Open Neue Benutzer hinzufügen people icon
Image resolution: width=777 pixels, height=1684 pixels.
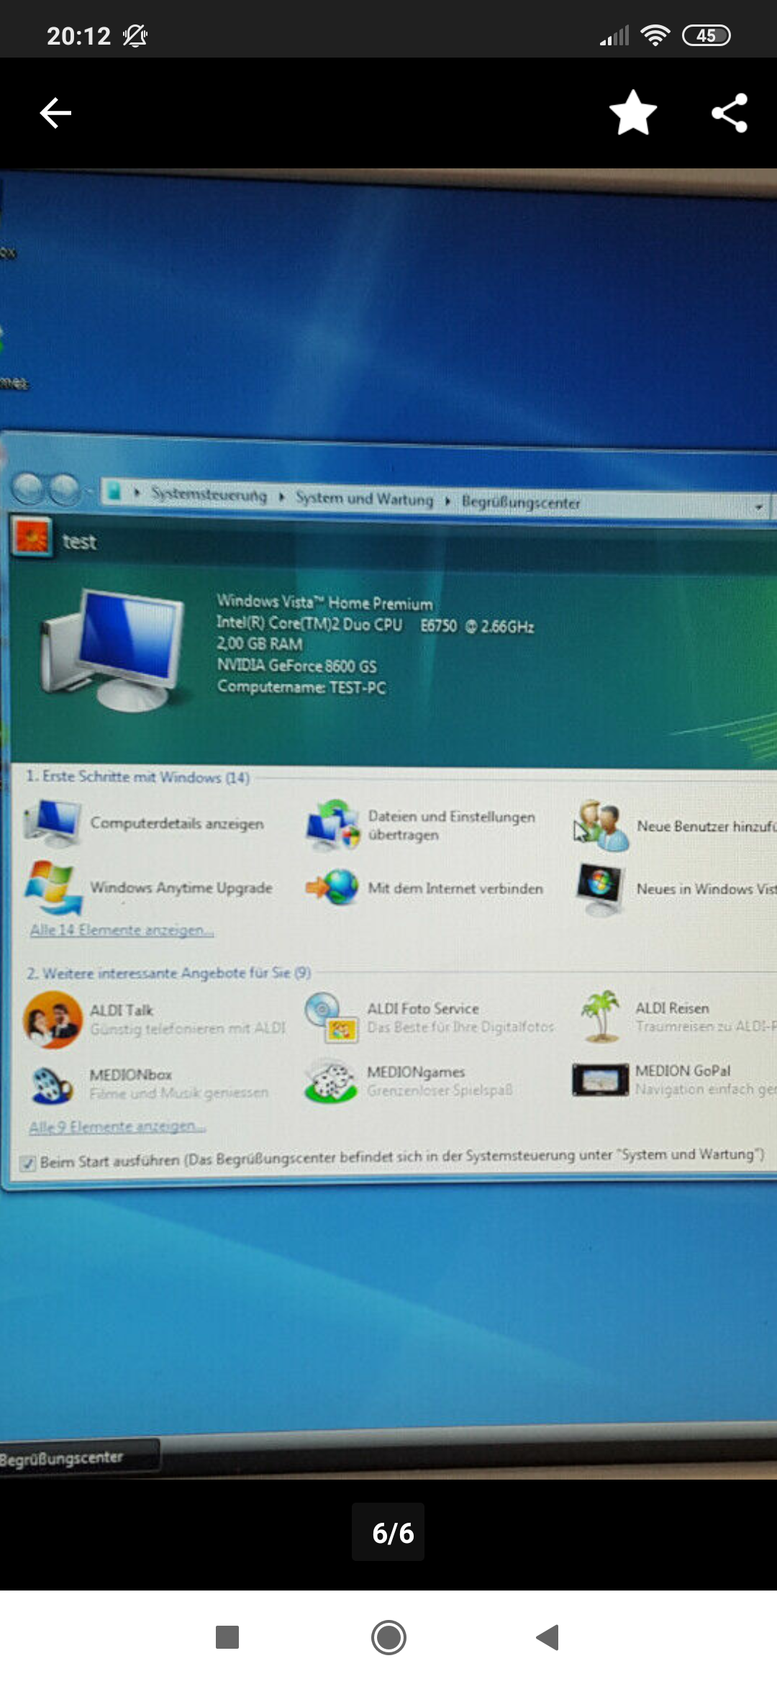pyautogui.click(x=601, y=825)
